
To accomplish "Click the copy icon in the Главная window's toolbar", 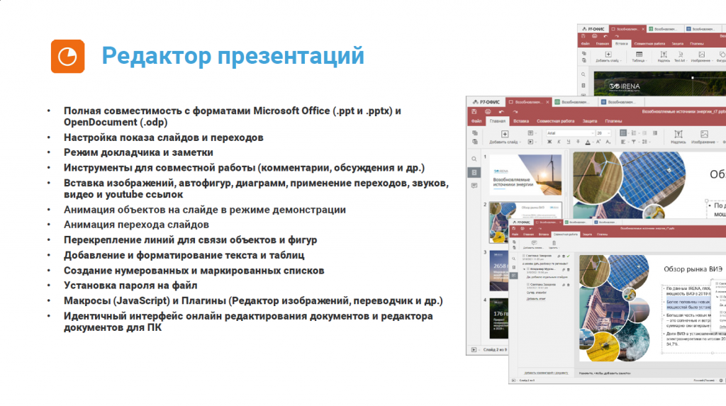I will 474,133.
